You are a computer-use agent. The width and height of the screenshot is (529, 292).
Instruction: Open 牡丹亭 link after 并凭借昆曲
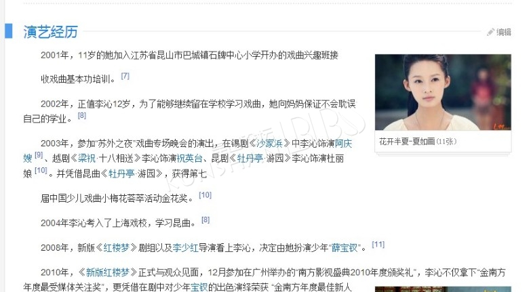tap(121, 173)
